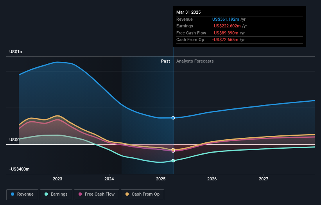
Task: Select the Revenue data point on blue line
Action: [x=173, y=118]
